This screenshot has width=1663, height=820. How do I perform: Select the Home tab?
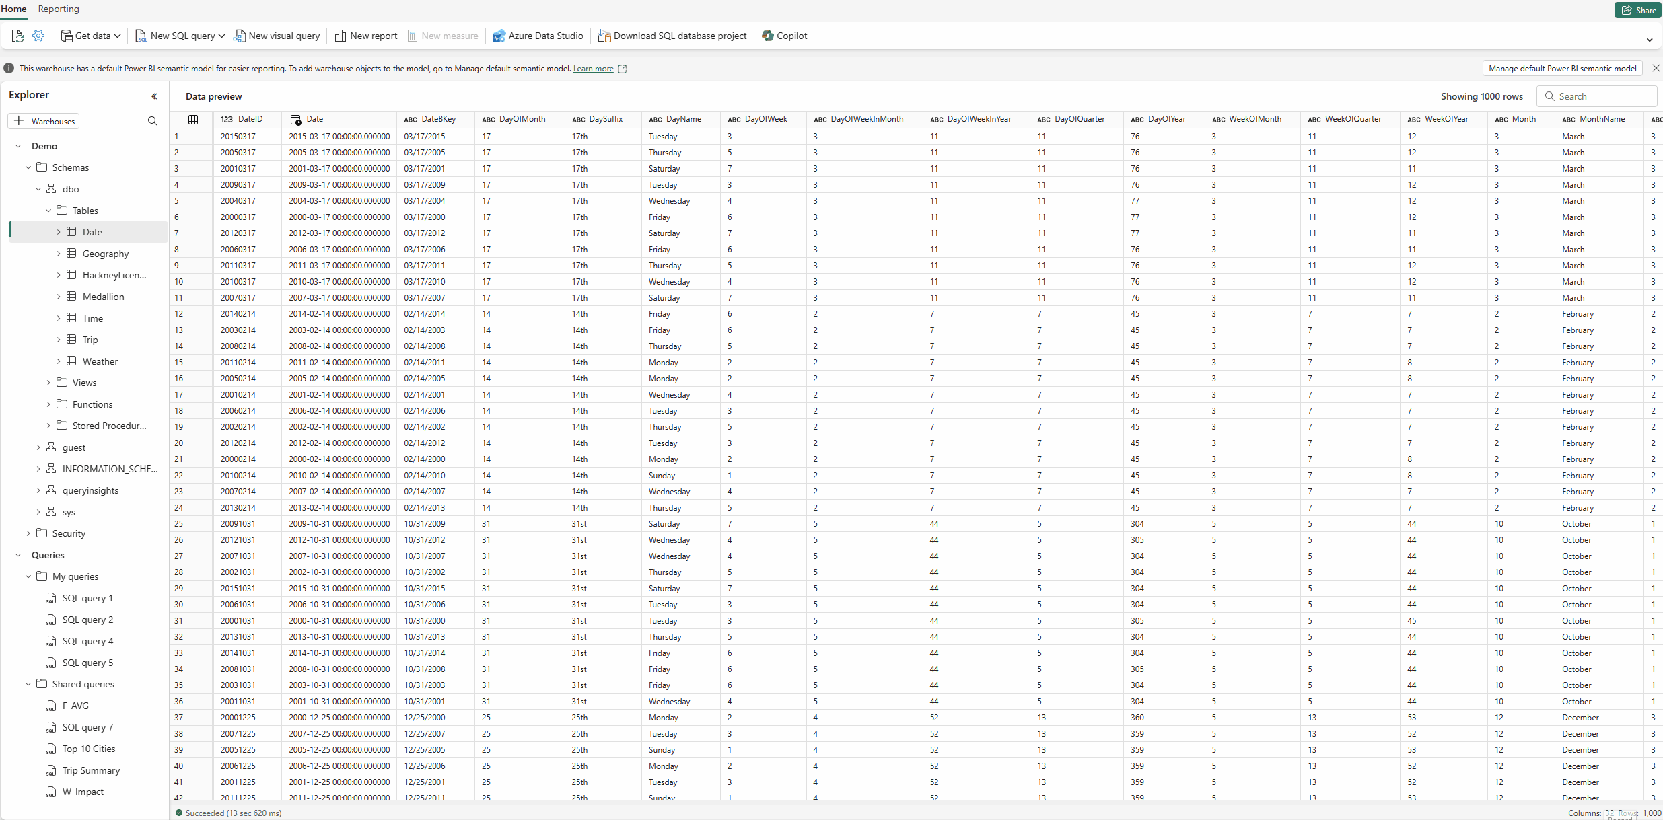coord(13,9)
